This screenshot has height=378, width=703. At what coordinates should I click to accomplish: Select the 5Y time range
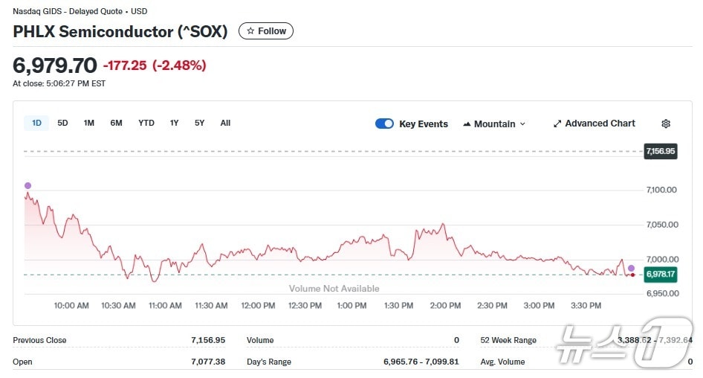tap(199, 123)
